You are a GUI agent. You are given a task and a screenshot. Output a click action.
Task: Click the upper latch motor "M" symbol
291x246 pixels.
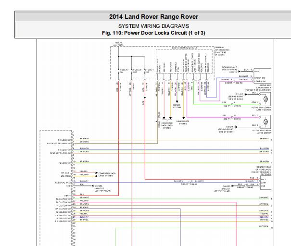click(266, 122)
